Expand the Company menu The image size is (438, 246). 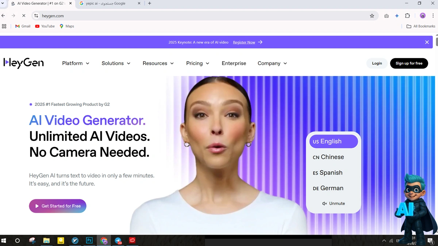pyautogui.click(x=272, y=63)
